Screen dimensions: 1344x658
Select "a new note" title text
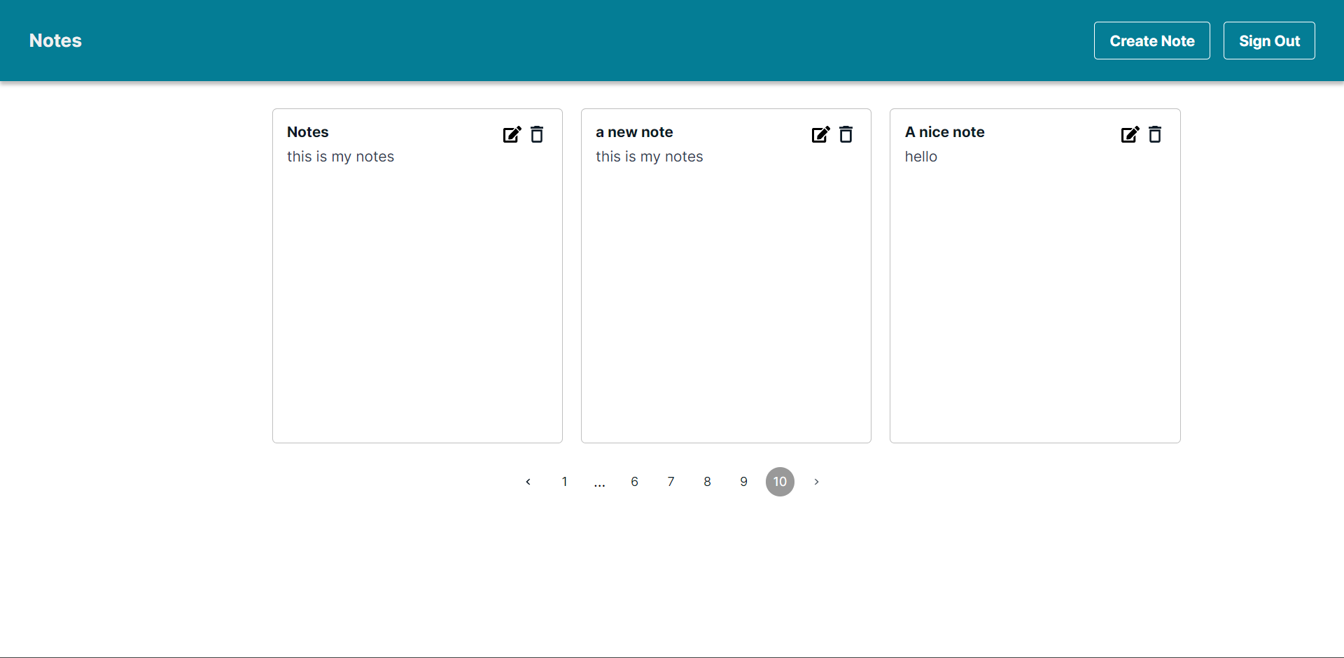tap(634, 132)
